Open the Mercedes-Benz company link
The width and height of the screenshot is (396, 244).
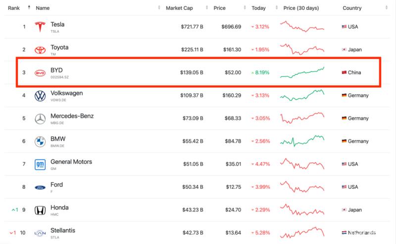[x=72, y=116]
